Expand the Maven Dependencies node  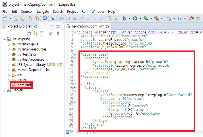9,70
